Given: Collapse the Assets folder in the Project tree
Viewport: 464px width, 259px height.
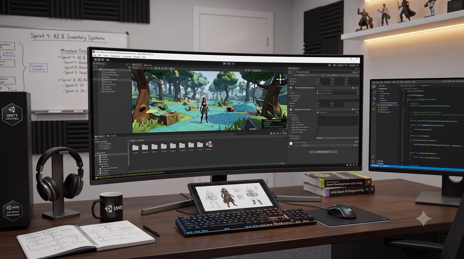Looking at the screenshot, I should [95, 153].
